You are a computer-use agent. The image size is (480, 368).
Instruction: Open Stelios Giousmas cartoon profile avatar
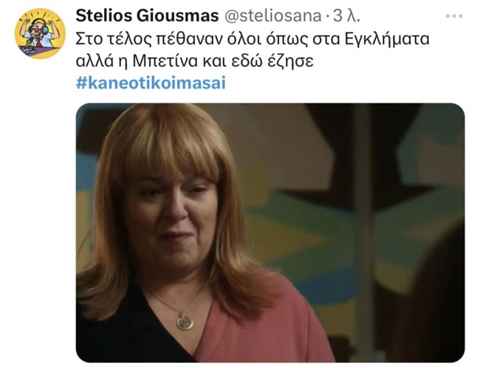point(40,34)
